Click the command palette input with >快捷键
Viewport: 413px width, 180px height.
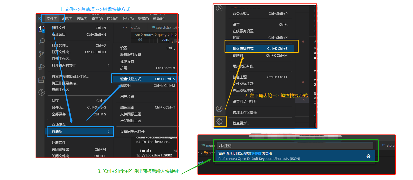295,146
